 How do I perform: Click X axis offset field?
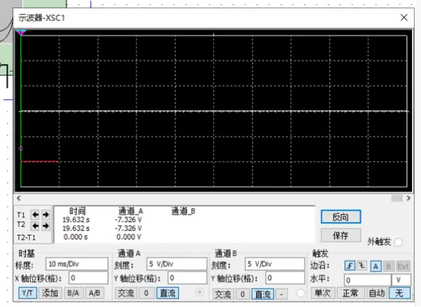click(88, 278)
